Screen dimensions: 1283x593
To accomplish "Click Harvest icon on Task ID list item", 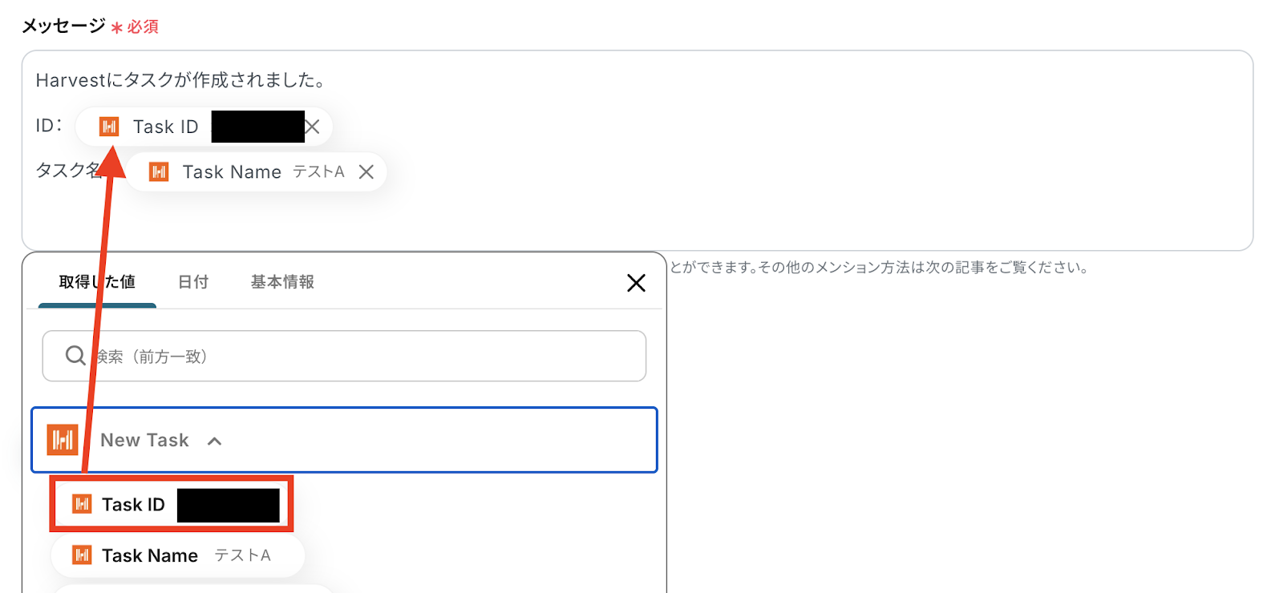I will (82, 504).
